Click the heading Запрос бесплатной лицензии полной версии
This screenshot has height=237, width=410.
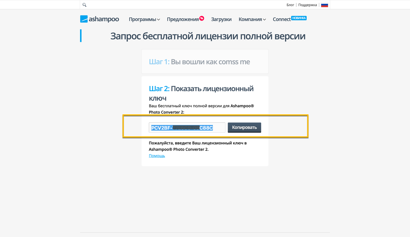click(x=208, y=36)
